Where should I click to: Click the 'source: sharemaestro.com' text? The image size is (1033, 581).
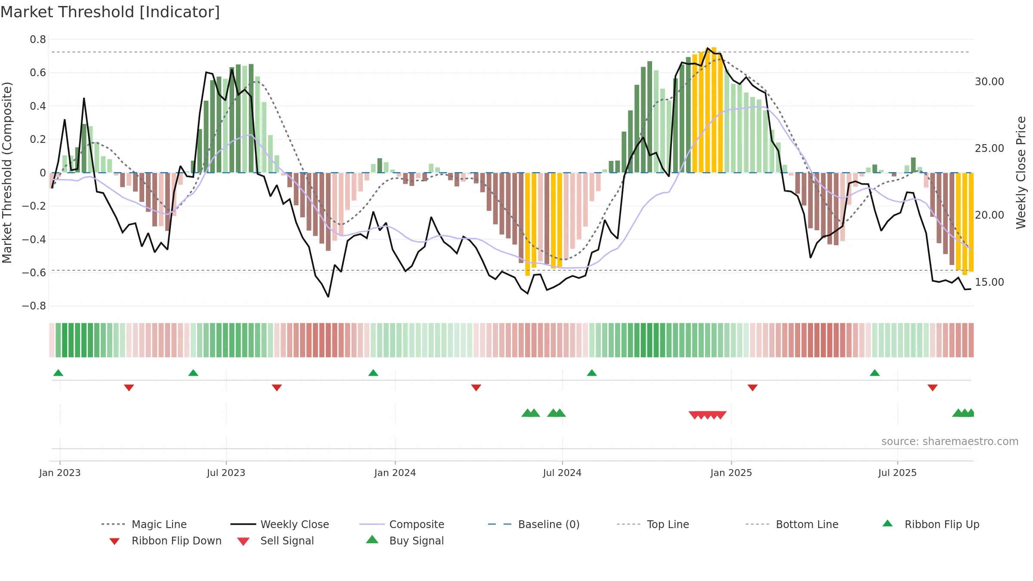(x=950, y=442)
